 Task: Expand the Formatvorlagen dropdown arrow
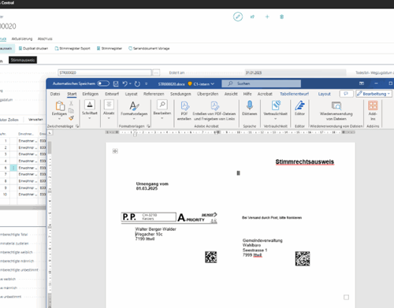click(134, 119)
